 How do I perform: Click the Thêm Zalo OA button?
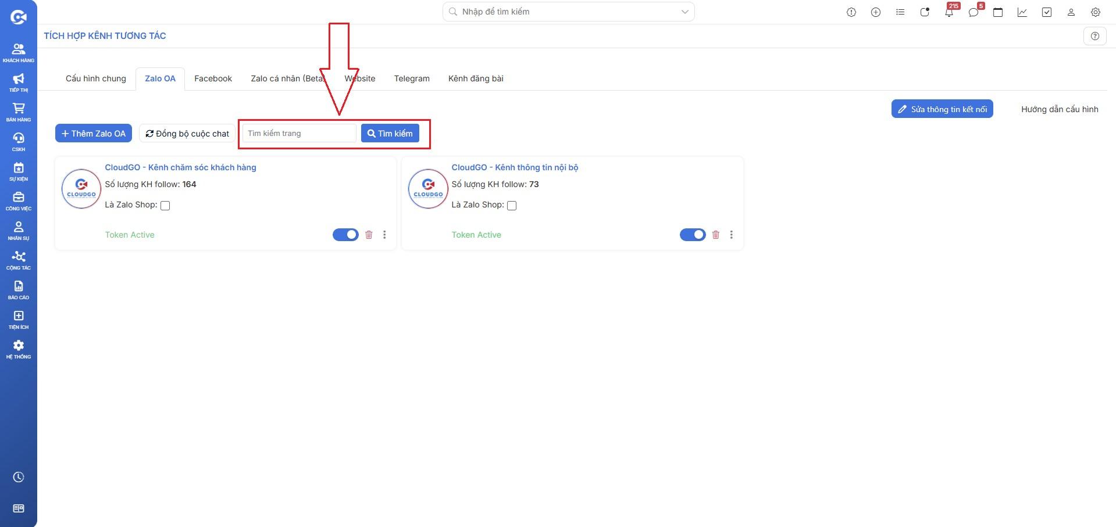pos(94,133)
